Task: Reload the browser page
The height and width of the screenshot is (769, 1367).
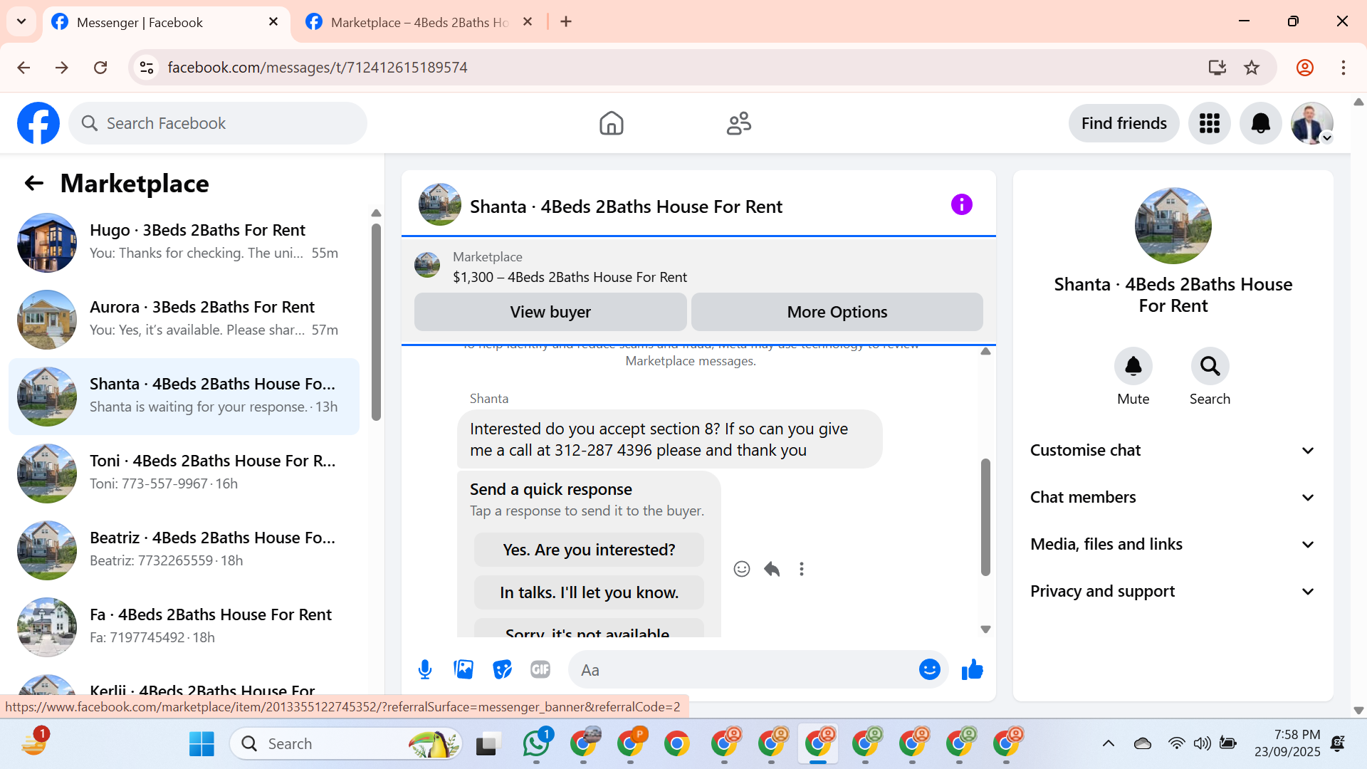Action: tap(100, 68)
